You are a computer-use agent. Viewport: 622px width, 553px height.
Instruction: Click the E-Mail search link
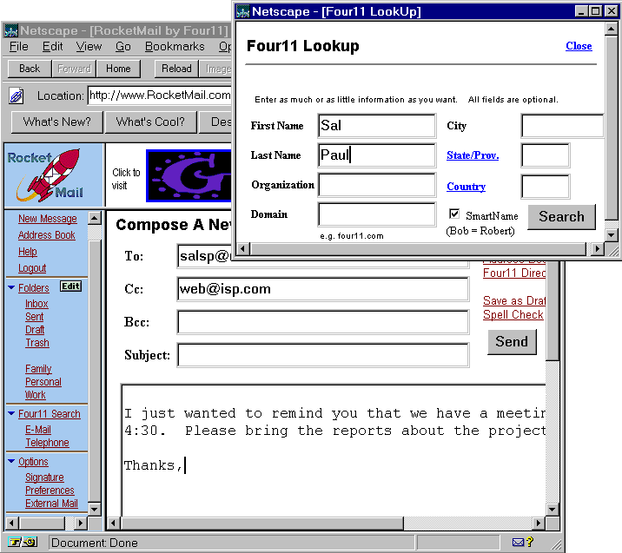pyautogui.click(x=38, y=430)
